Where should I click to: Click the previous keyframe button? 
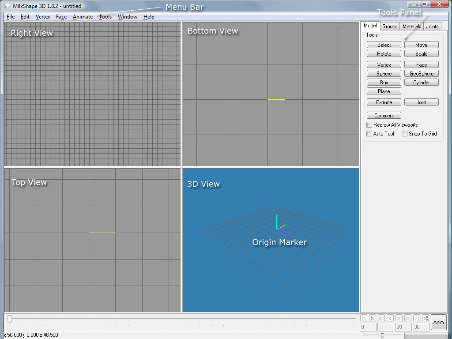point(373,318)
